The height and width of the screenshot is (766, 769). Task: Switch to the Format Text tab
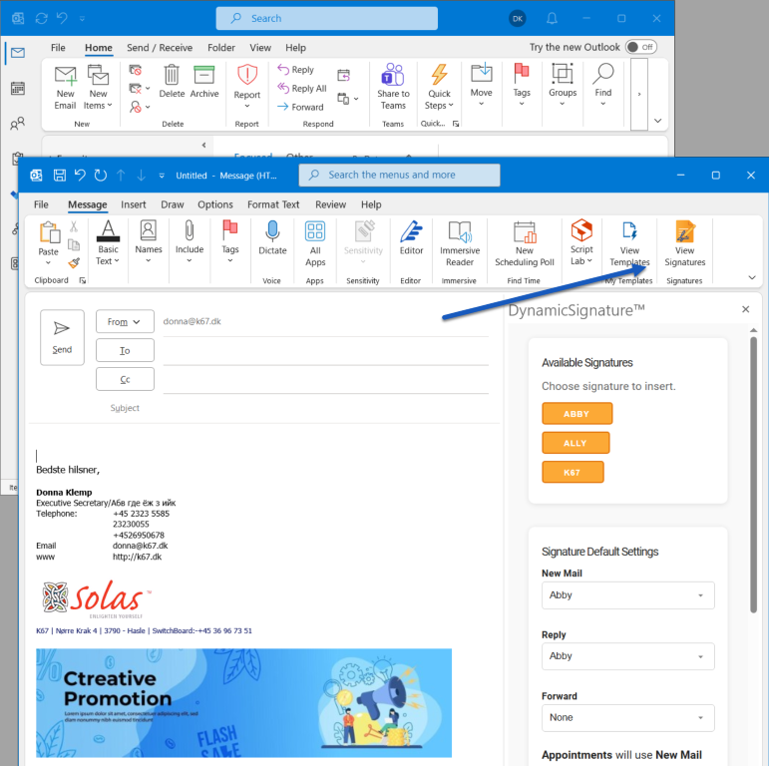click(x=273, y=204)
